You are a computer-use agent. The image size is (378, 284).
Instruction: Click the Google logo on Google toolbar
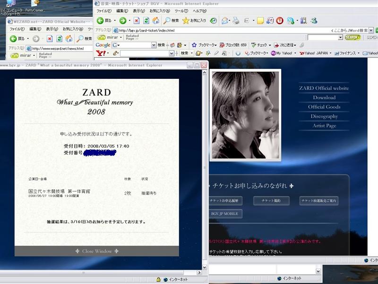pyautogui.click(x=103, y=45)
